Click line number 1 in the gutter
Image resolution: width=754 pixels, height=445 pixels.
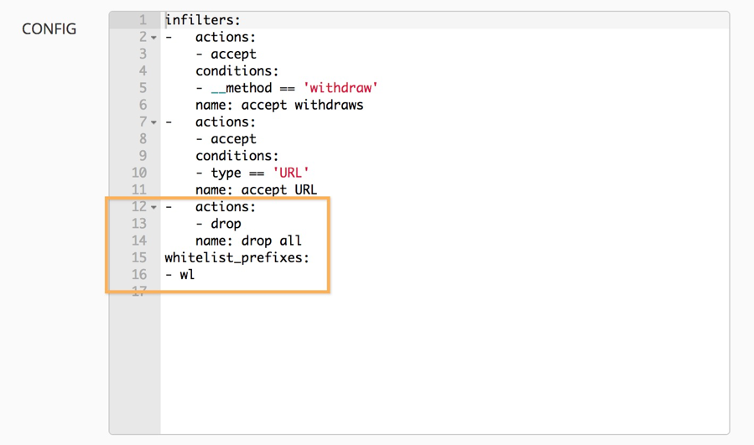click(143, 20)
